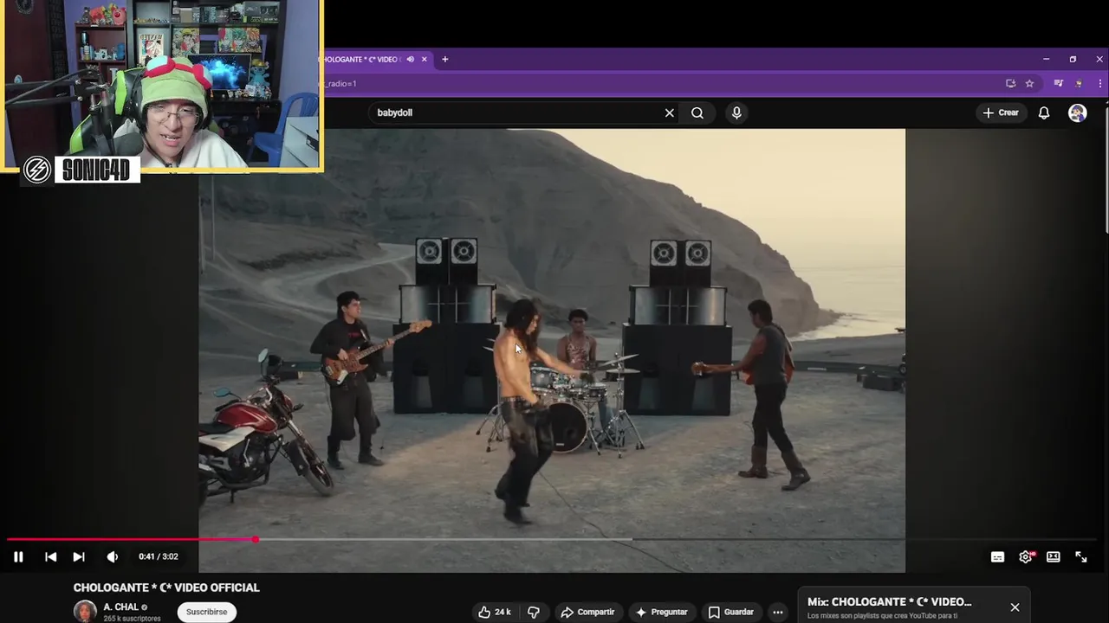Open YouTube account avatar menu
The image size is (1109, 623).
(x=1077, y=112)
